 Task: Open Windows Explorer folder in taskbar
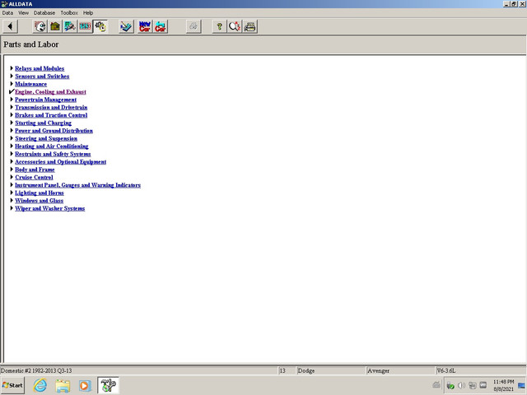[63, 385]
